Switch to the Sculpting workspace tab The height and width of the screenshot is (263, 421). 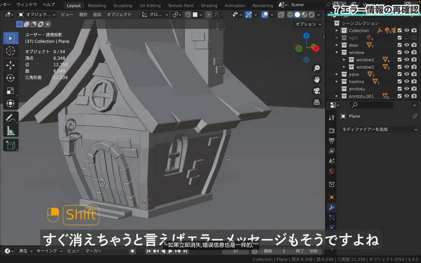pos(123,5)
